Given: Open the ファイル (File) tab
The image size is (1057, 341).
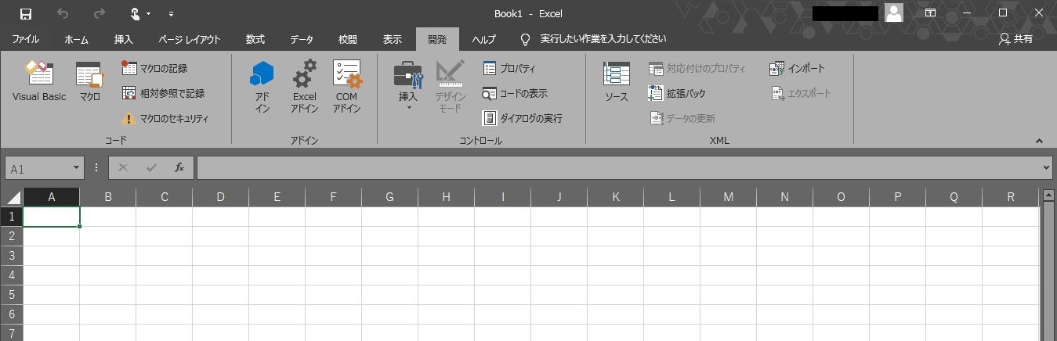Looking at the screenshot, I should click(x=25, y=39).
